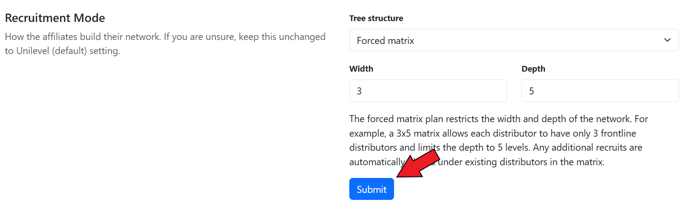Click the "Width" field label
This screenshot has width=685, height=210.
361,69
